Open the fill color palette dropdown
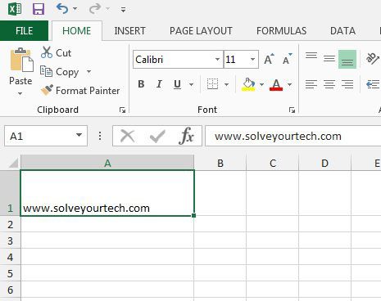This screenshot has width=381, height=301. tap(261, 84)
